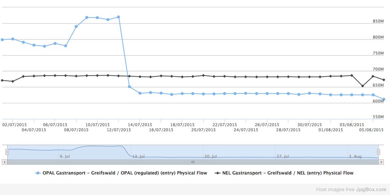
Task: Click the black diamond marker in the legend
Action: [x=218, y=173]
